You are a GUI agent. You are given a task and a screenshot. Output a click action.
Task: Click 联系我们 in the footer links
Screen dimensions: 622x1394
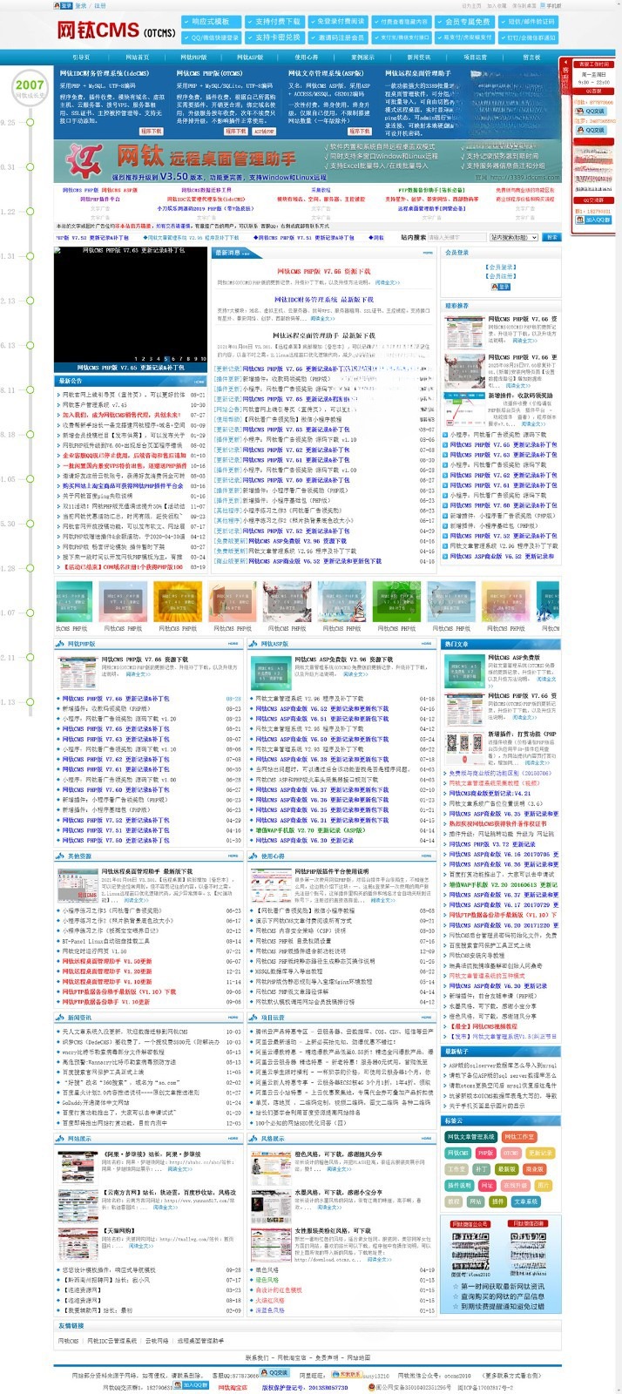click(257, 1357)
